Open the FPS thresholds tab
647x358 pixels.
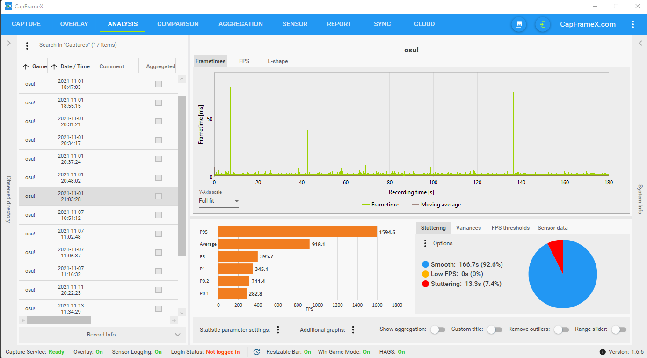510,228
